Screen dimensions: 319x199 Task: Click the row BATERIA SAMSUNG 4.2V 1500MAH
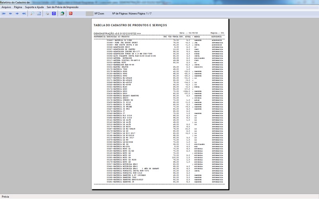165,175
